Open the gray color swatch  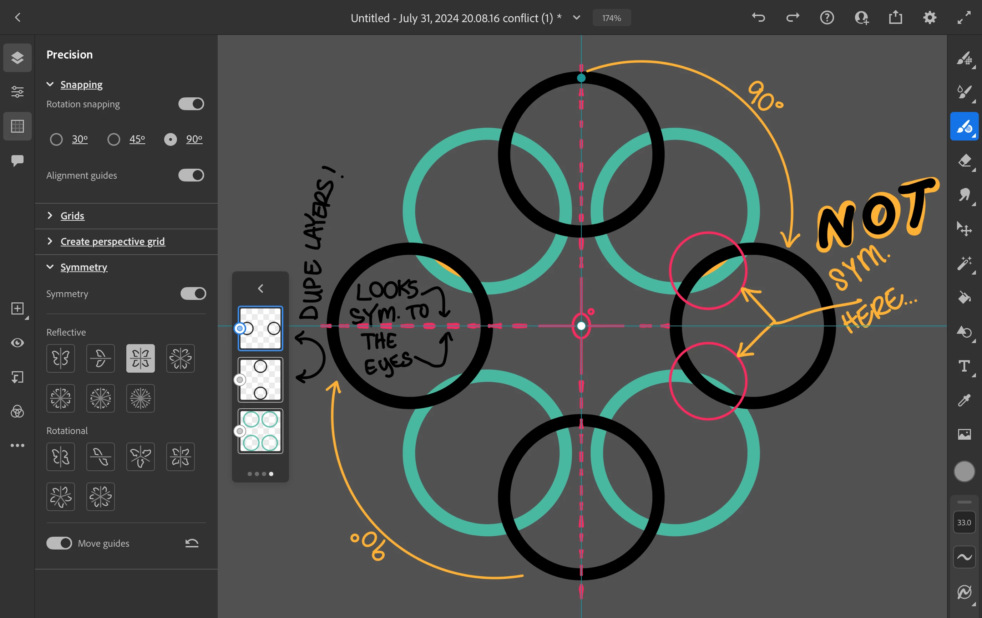964,471
